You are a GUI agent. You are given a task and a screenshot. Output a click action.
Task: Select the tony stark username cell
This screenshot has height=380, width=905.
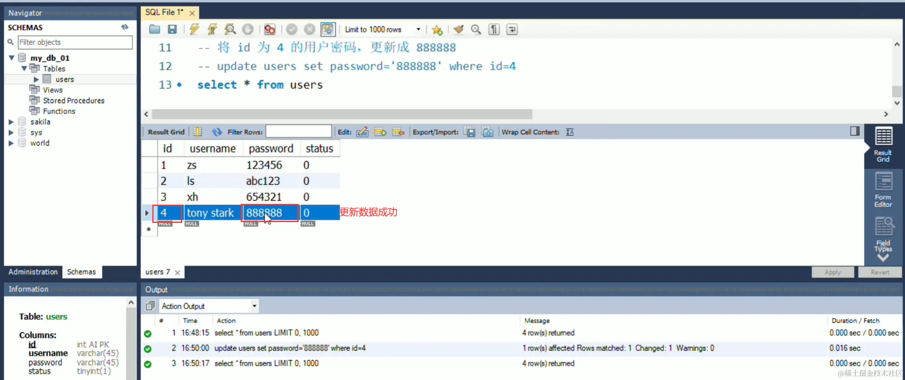point(213,213)
